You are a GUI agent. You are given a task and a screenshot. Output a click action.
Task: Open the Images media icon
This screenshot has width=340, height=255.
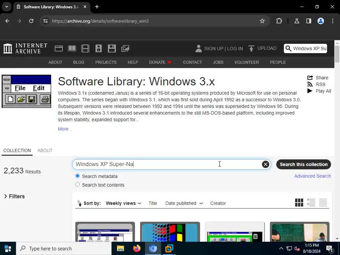(125, 48)
